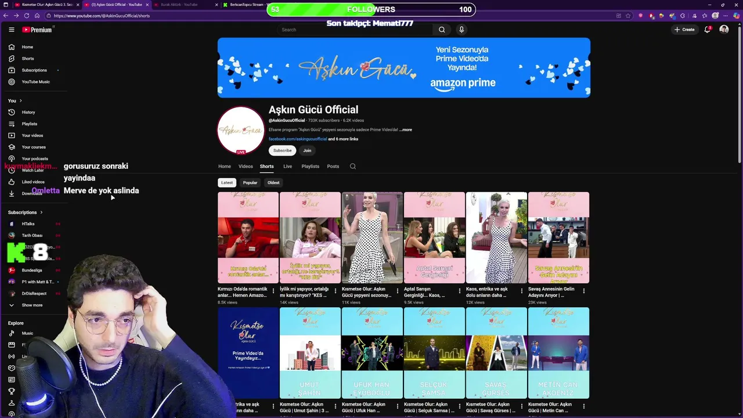Viewport: 743px width, 418px height.
Task: Open Liked videos in the sidebar
Action: click(x=34, y=182)
